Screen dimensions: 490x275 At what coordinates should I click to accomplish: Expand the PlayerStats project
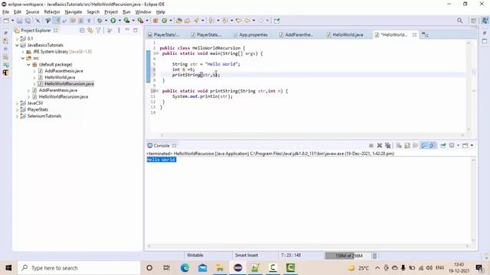coord(17,110)
